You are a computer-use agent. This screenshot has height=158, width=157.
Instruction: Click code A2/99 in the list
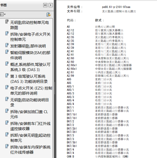pyautogui.click(x=70, y=76)
